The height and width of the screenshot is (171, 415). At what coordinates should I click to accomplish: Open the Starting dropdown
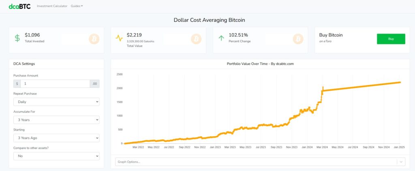[56, 138]
